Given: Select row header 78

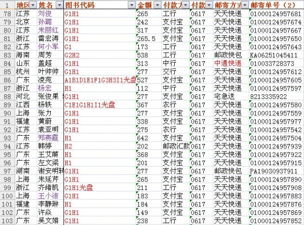Looking at the screenshot, I should (x=7, y=14).
